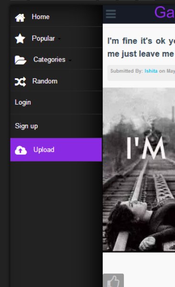Expand the Categories dropdown arrow
Screen dimensions: 175x287
point(70,60)
